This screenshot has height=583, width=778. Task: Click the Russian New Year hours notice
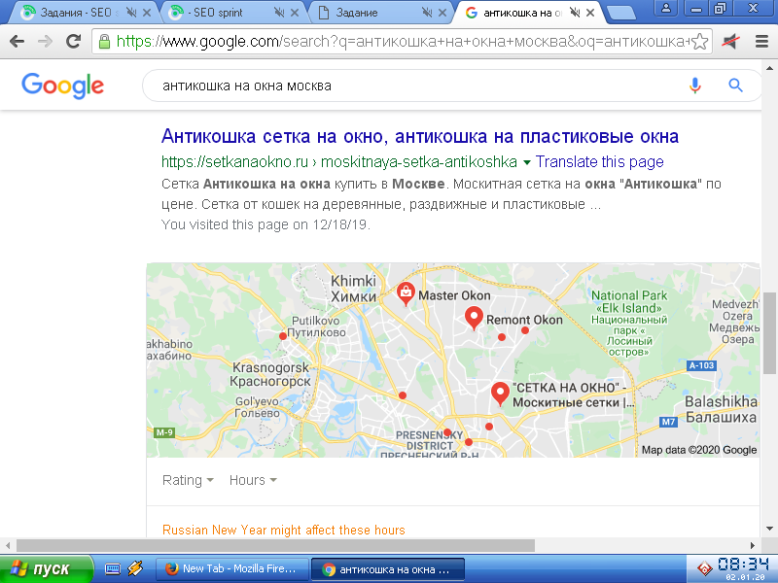pyautogui.click(x=283, y=530)
